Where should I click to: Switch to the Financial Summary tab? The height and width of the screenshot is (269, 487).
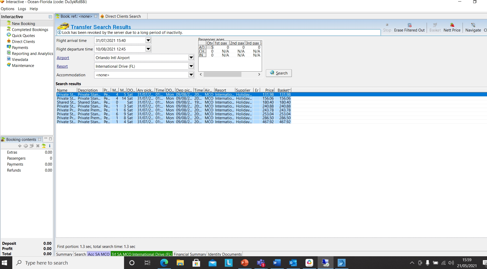tap(190, 254)
